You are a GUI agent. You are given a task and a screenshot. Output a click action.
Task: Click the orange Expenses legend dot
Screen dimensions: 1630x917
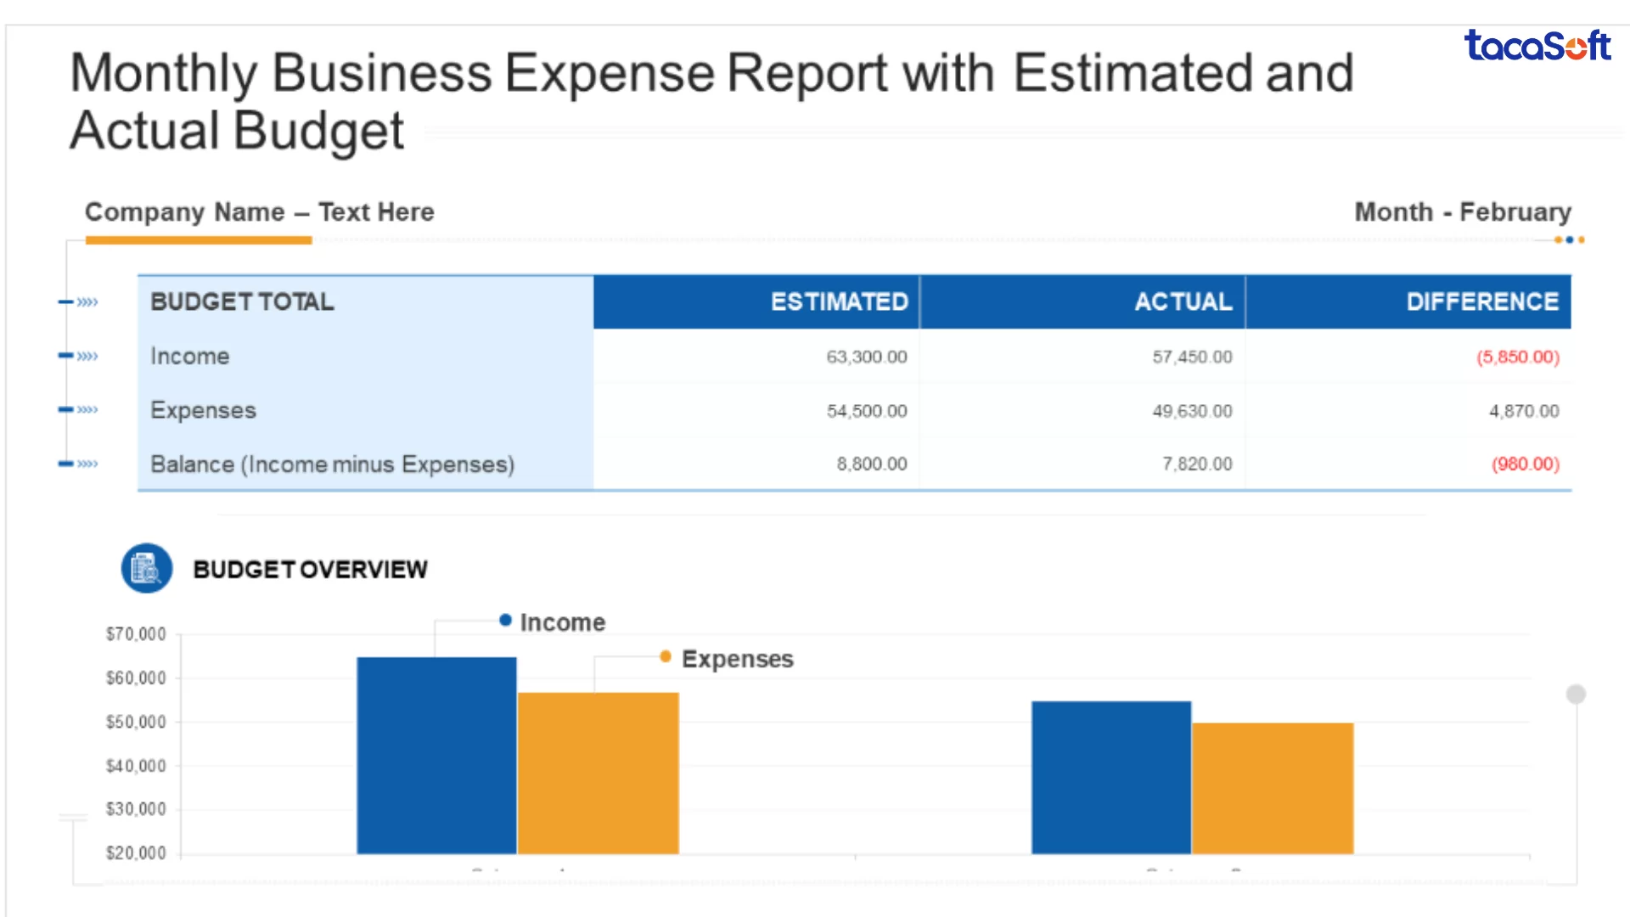coord(666,656)
